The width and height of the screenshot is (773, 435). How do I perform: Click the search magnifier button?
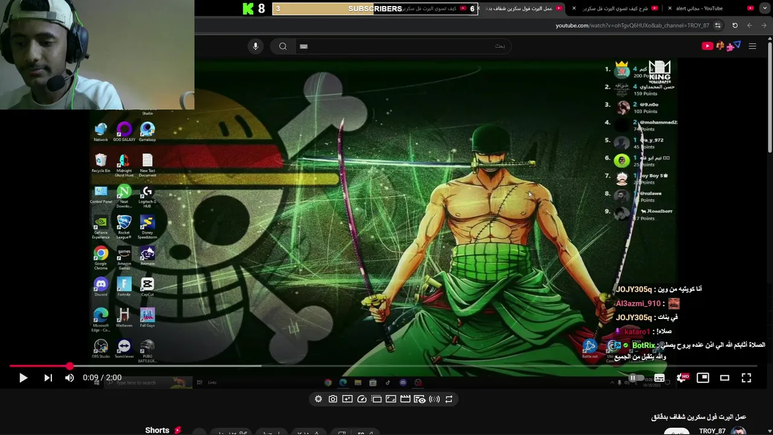[283, 46]
